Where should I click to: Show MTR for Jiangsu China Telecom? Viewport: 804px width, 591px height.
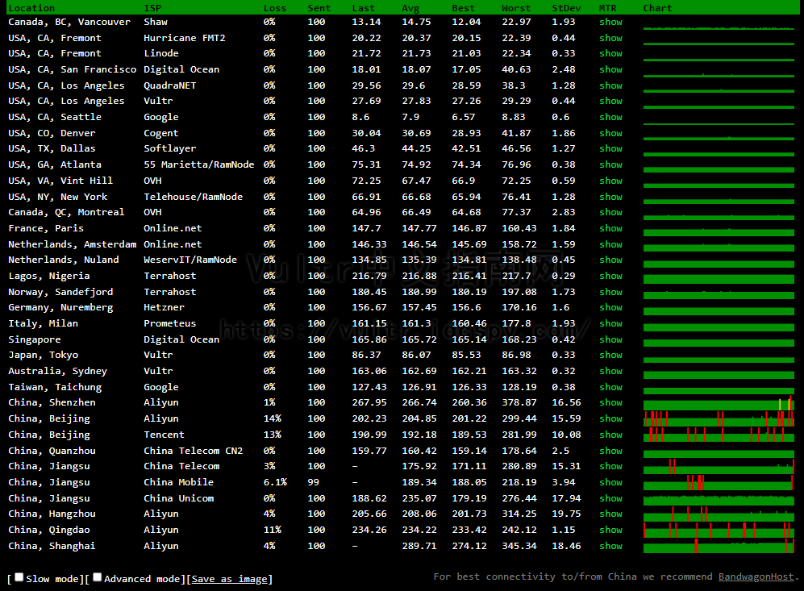click(x=610, y=466)
